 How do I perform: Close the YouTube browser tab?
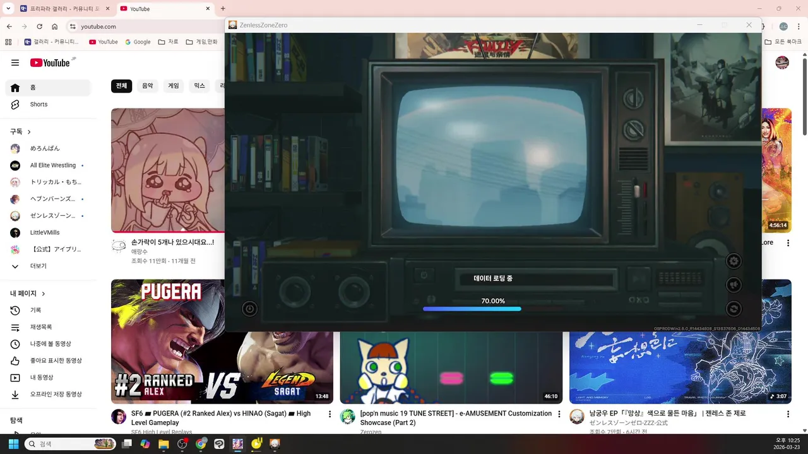[x=208, y=9]
